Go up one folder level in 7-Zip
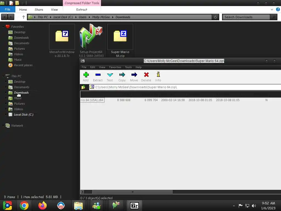The height and width of the screenshot is (211, 281). [83, 87]
